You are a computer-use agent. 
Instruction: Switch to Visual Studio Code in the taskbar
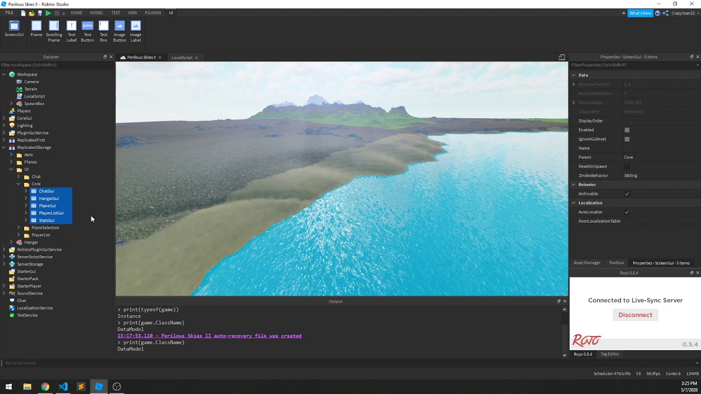click(x=63, y=386)
